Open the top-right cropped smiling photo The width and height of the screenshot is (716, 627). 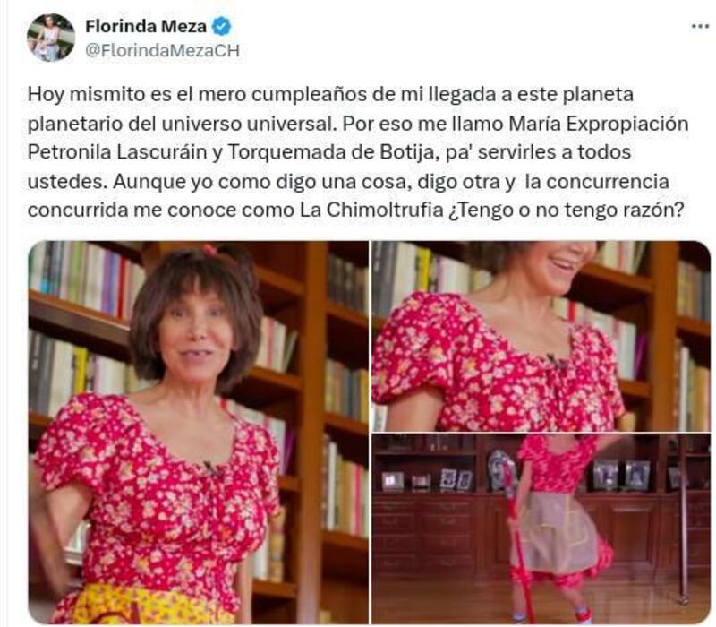coord(541,335)
